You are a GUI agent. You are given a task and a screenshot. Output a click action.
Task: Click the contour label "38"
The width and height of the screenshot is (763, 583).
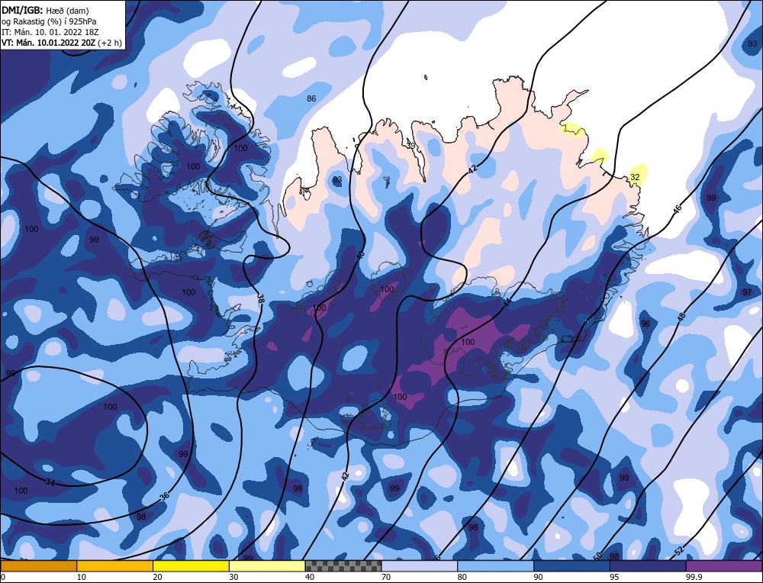point(260,298)
